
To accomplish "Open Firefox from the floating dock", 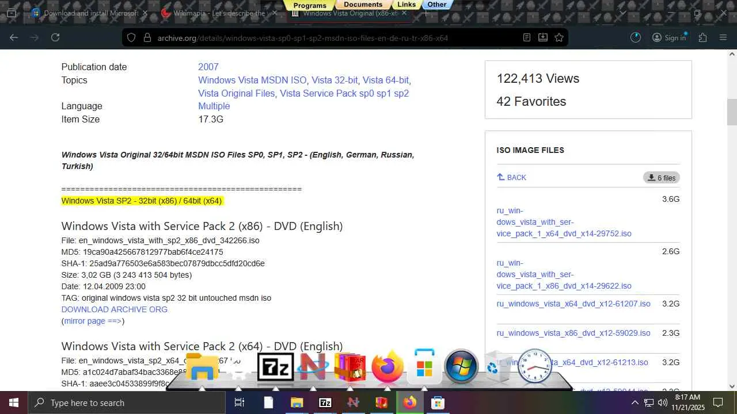I will (387, 367).
